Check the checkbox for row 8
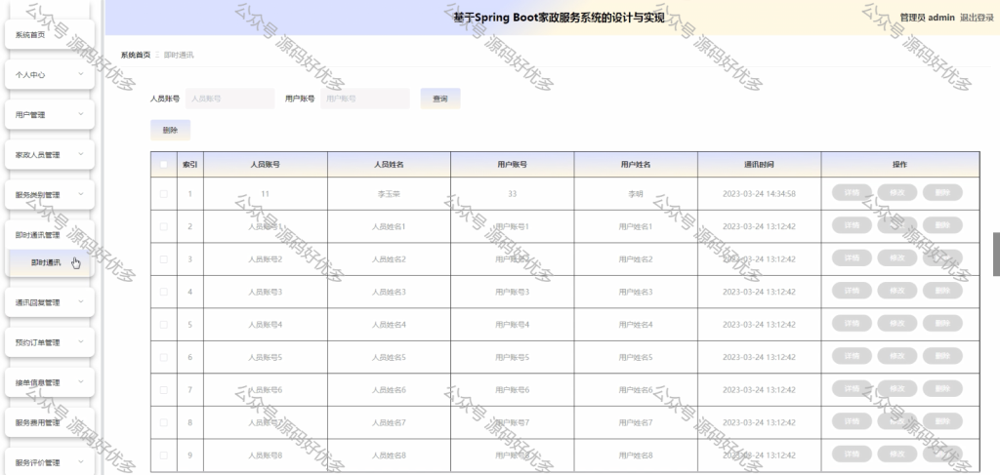This screenshot has height=475, width=1000. point(164,422)
